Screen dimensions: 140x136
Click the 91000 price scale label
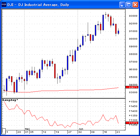point(133,31)
